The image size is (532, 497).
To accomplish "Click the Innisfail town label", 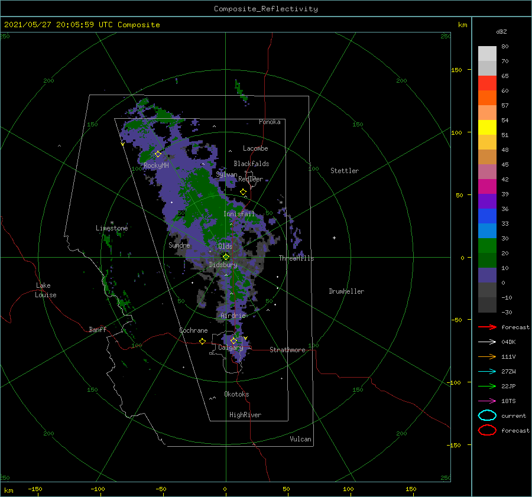I will coord(239,214).
